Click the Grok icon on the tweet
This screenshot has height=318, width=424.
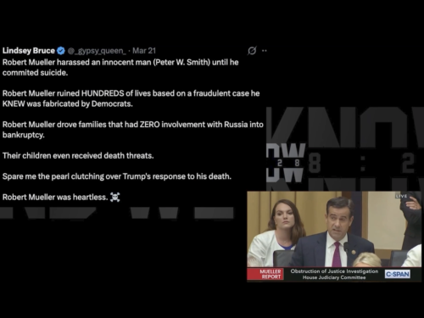[x=252, y=51]
